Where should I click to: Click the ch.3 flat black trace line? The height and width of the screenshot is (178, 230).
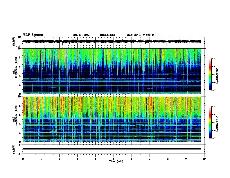[112, 149]
